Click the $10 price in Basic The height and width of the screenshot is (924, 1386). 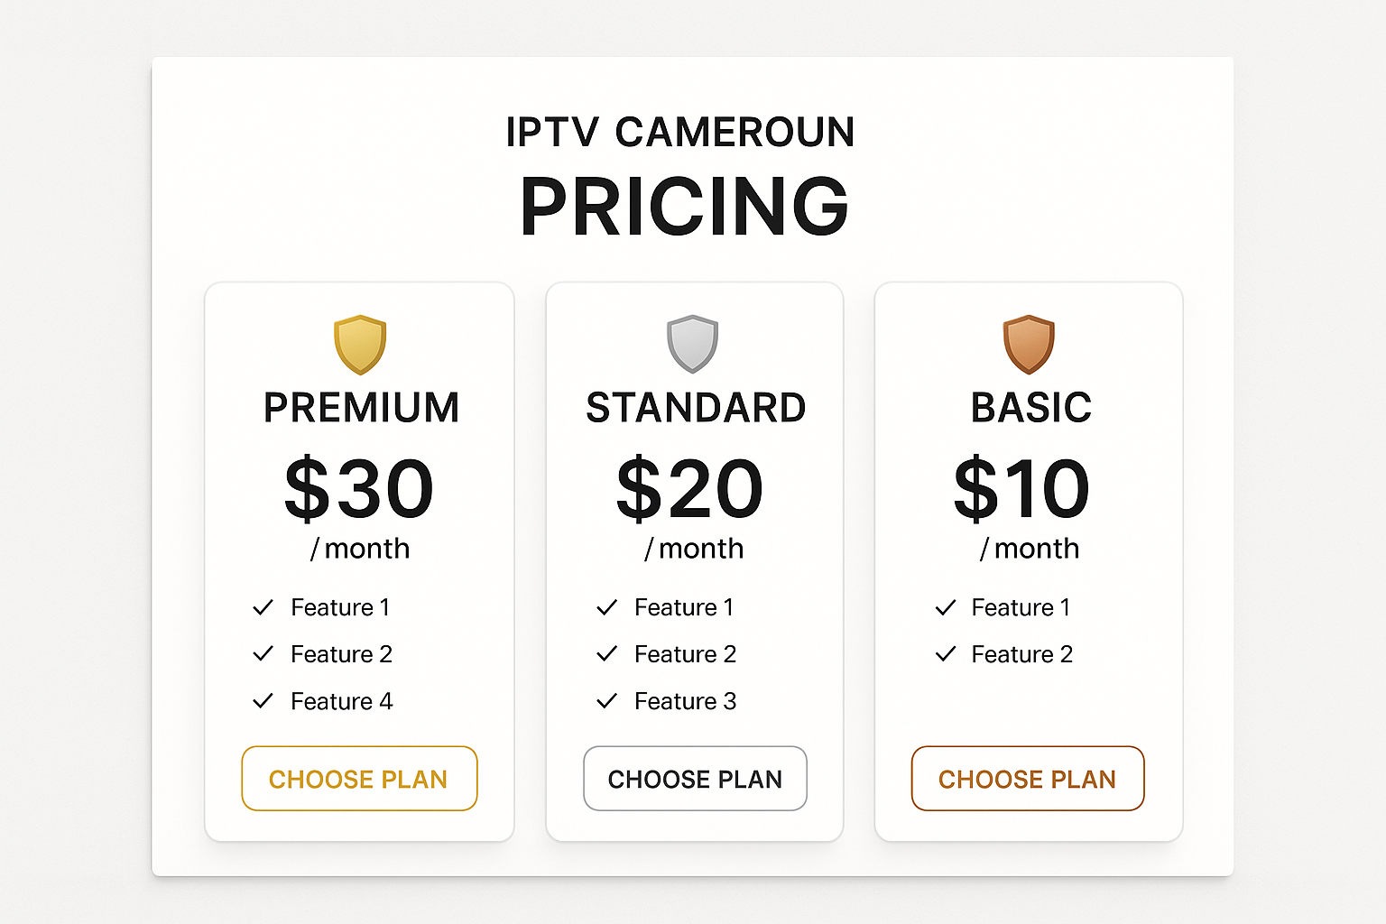coord(1021,489)
